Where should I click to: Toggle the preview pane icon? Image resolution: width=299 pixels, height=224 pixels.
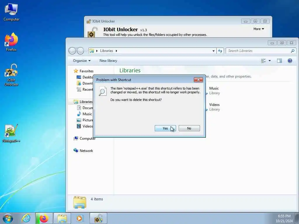(279, 61)
